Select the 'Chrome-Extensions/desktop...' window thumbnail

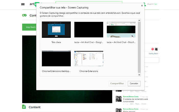point(56,59)
